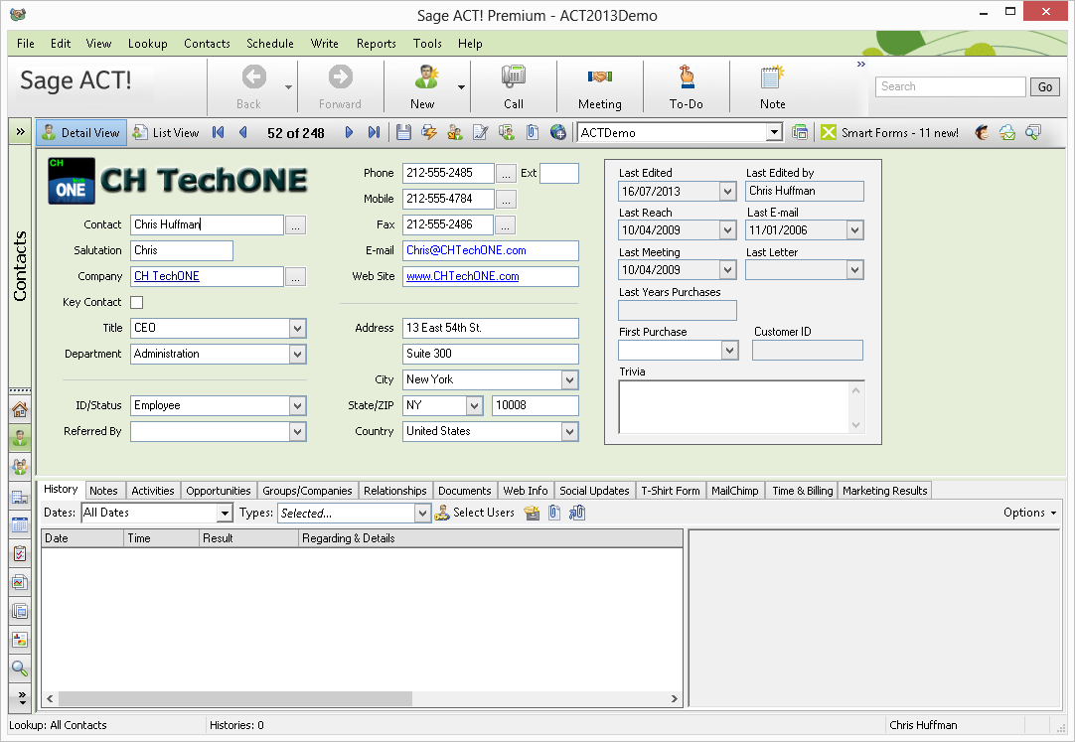Click the ellipsis button next to Phone
The image size is (1075, 742).
(506, 174)
